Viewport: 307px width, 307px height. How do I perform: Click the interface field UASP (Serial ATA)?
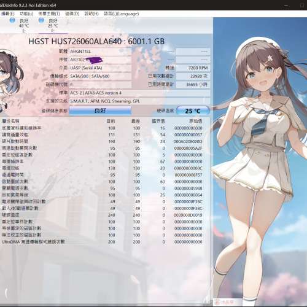pyautogui.click(x=100, y=68)
